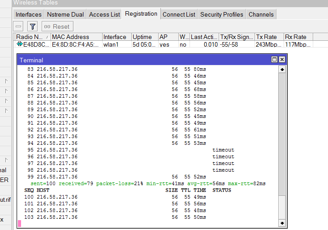Click the pink terminal cursor prompt
This screenshot has height=230, width=328.
[20, 223]
